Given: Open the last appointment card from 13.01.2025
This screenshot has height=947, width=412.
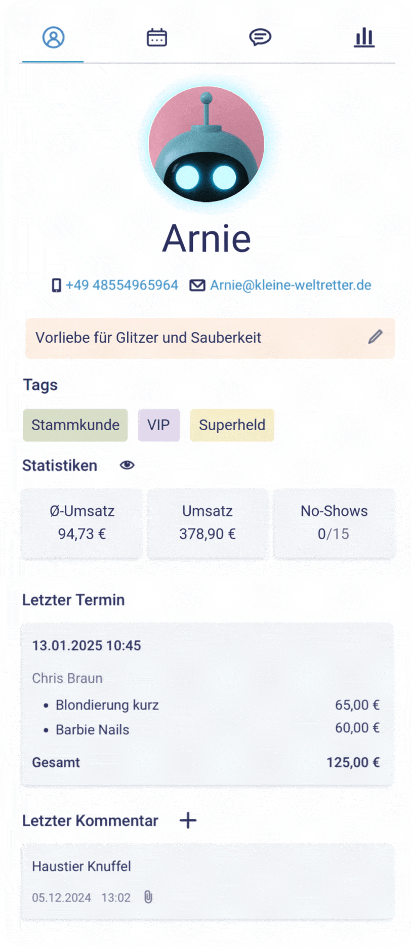Looking at the screenshot, I should [207, 704].
